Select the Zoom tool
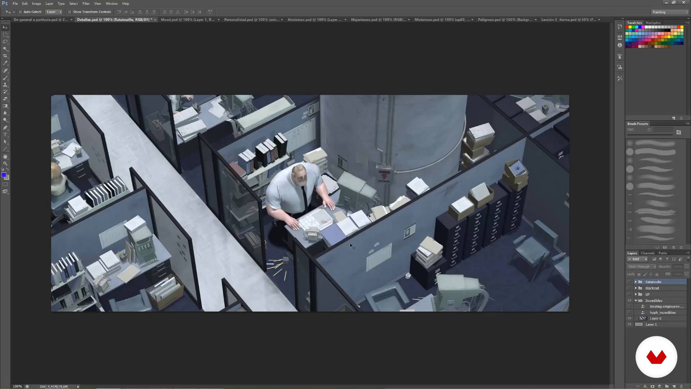This screenshot has height=389, width=691. [x=5, y=164]
